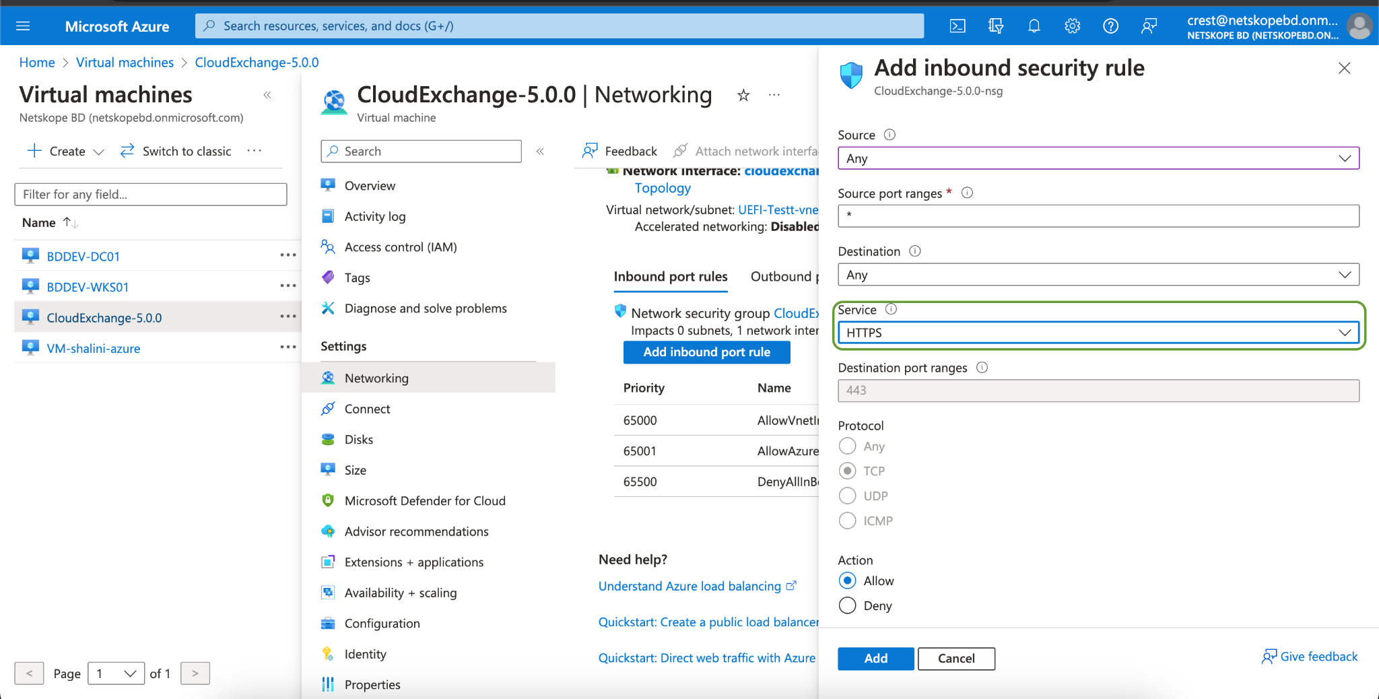Select the TCP protocol radio button
The width and height of the screenshot is (1379, 699).
(848, 471)
